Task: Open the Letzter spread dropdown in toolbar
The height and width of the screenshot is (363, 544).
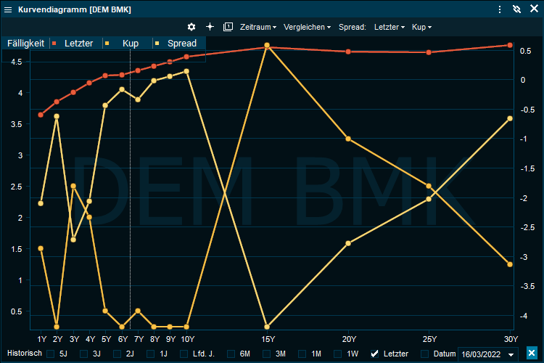Action: pos(390,27)
